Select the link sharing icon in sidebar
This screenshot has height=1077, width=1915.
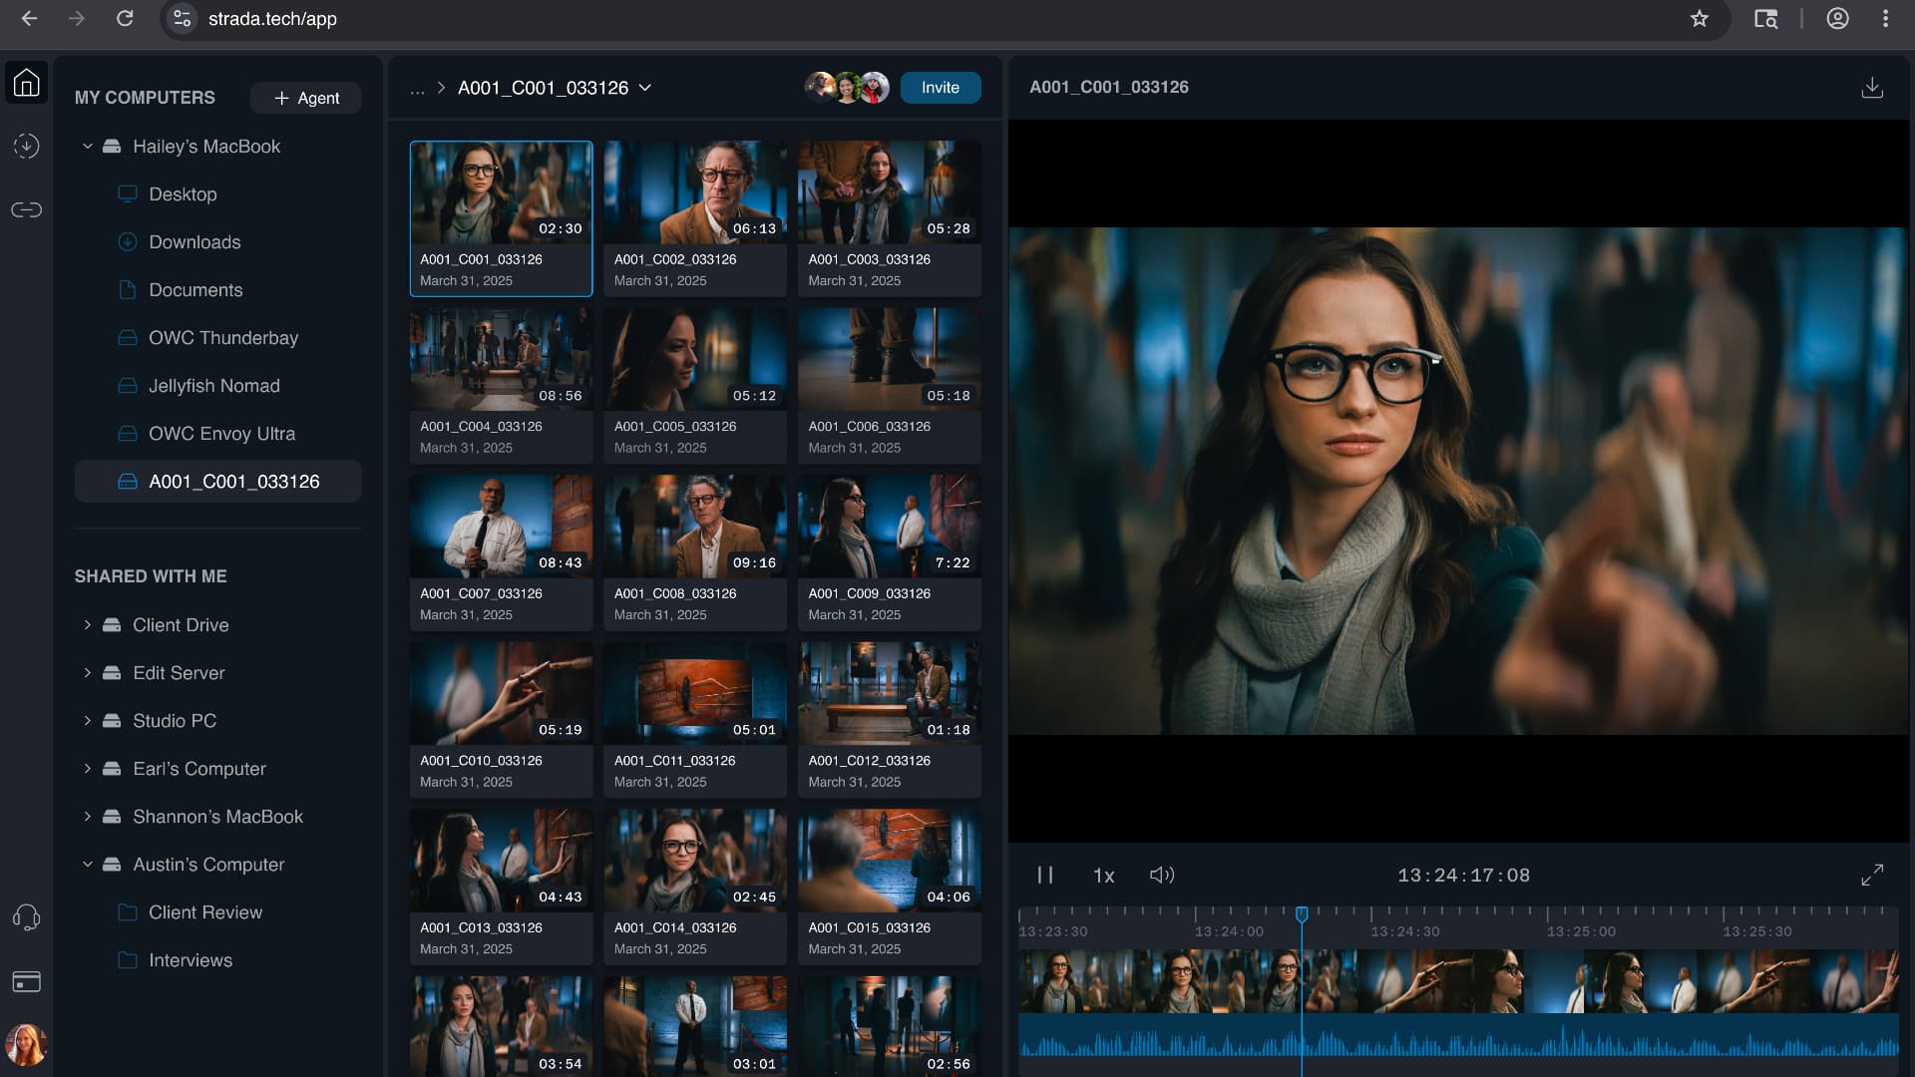[27, 210]
